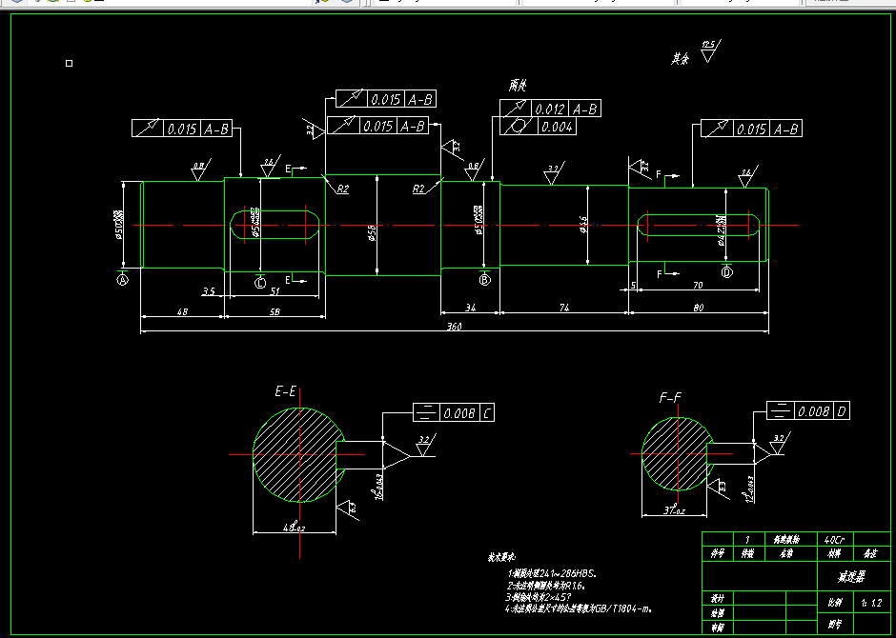This screenshot has width=896, height=638.
Task: Select the 技术要求 heading
Action: [501, 558]
